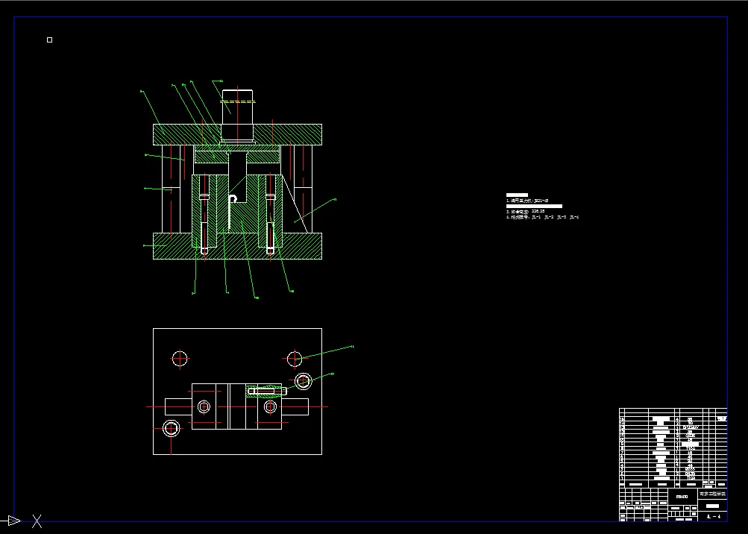Click the X axis cross marker
The height and width of the screenshot is (534, 748).
coord(37,521)
